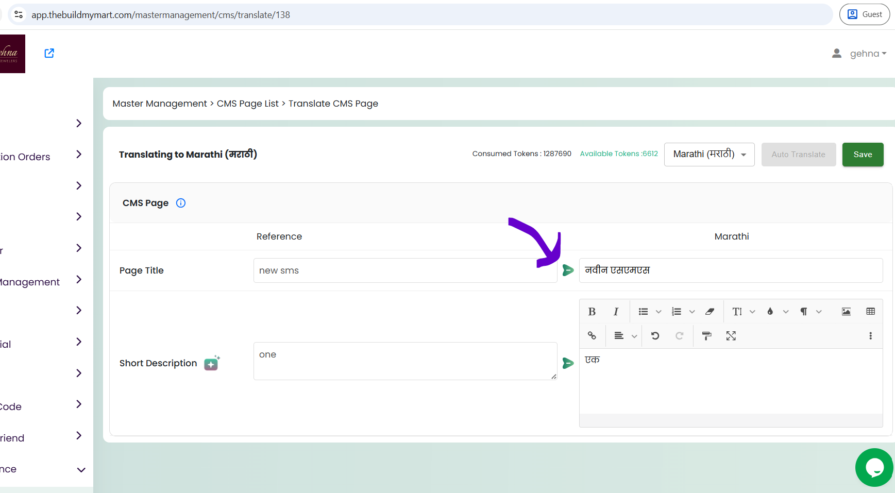Click the Marathi Page Title input field
The width and height of the screenshot is (895, 493).
[x=731, y=270]
